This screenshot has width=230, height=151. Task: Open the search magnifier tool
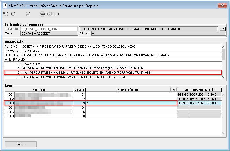pos(13,14)
